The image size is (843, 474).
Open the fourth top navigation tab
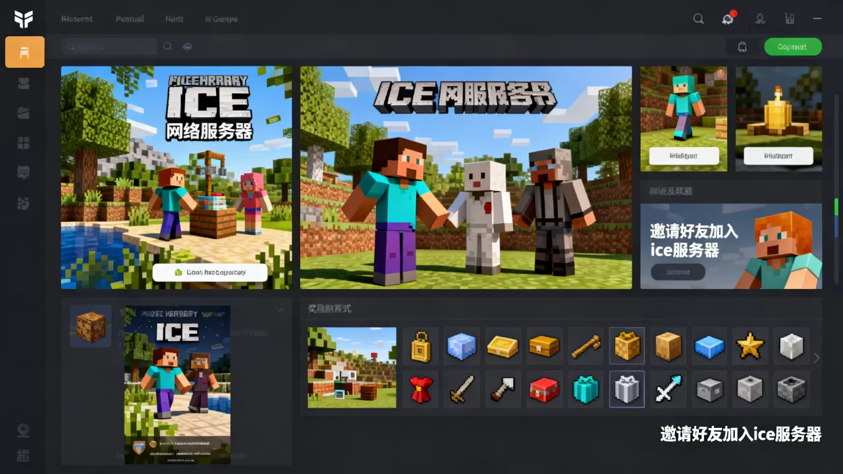click(220, 18)
